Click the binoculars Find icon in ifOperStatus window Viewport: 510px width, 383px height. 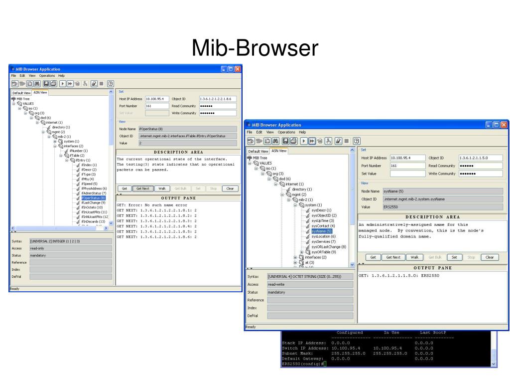37,84
